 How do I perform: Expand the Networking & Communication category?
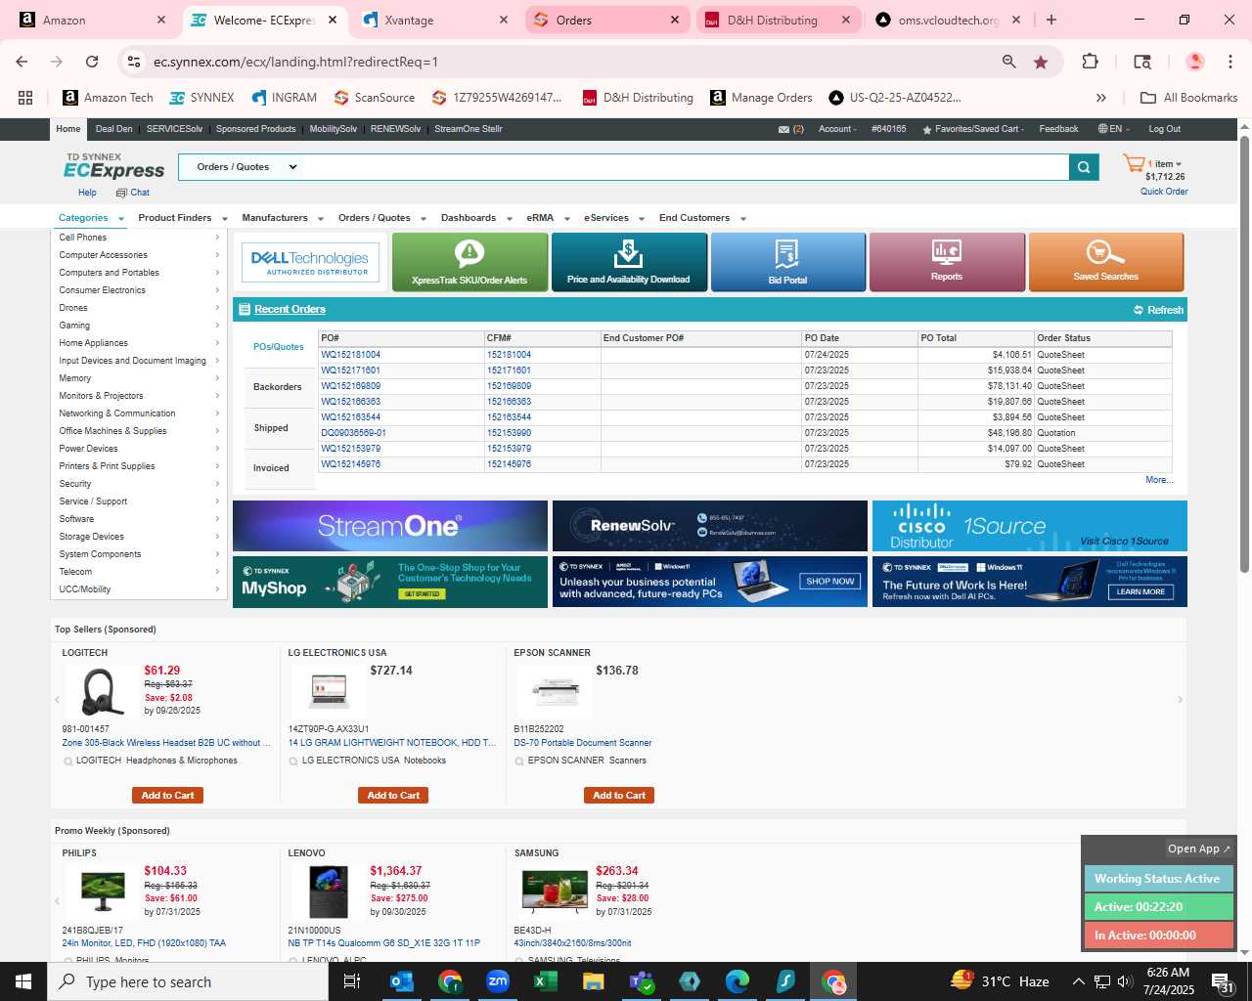138,413
